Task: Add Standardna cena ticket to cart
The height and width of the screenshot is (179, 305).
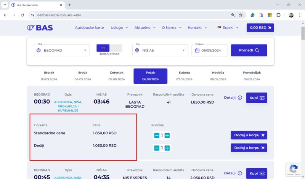Action: tap(249, 135)
